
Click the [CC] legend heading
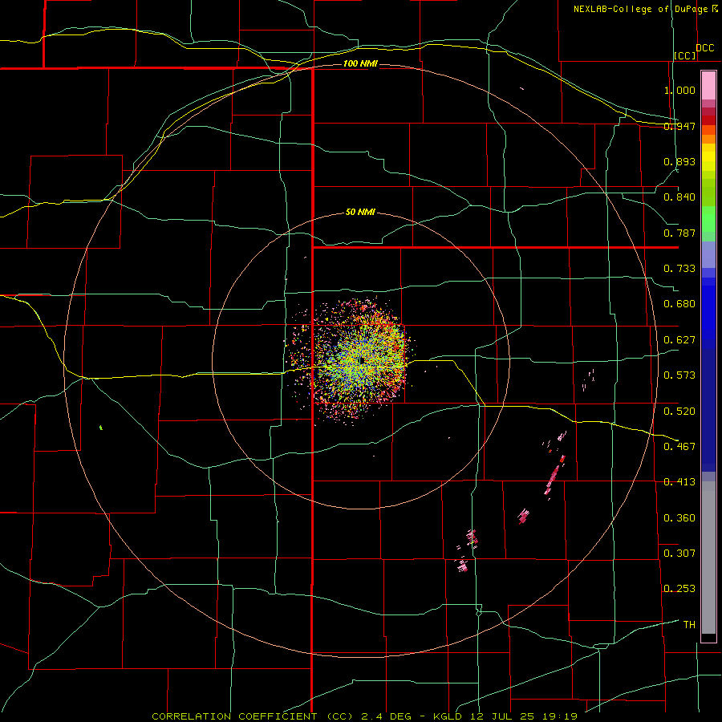685,55
